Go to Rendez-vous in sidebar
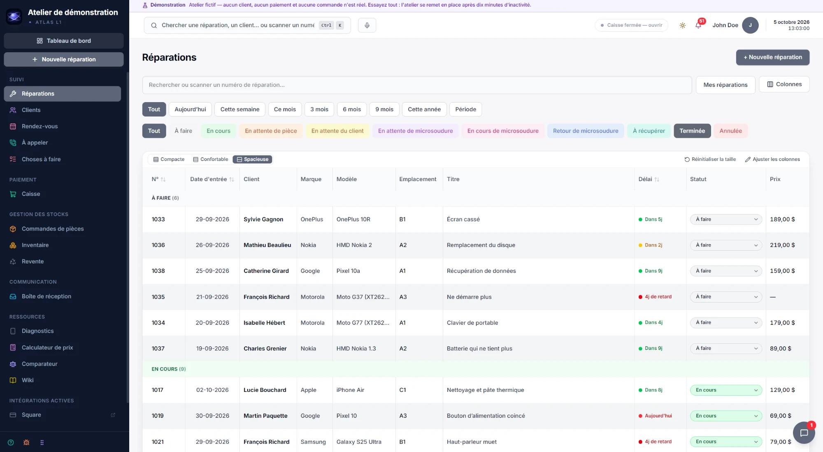The image size is (823, 452). pos(63,126)
